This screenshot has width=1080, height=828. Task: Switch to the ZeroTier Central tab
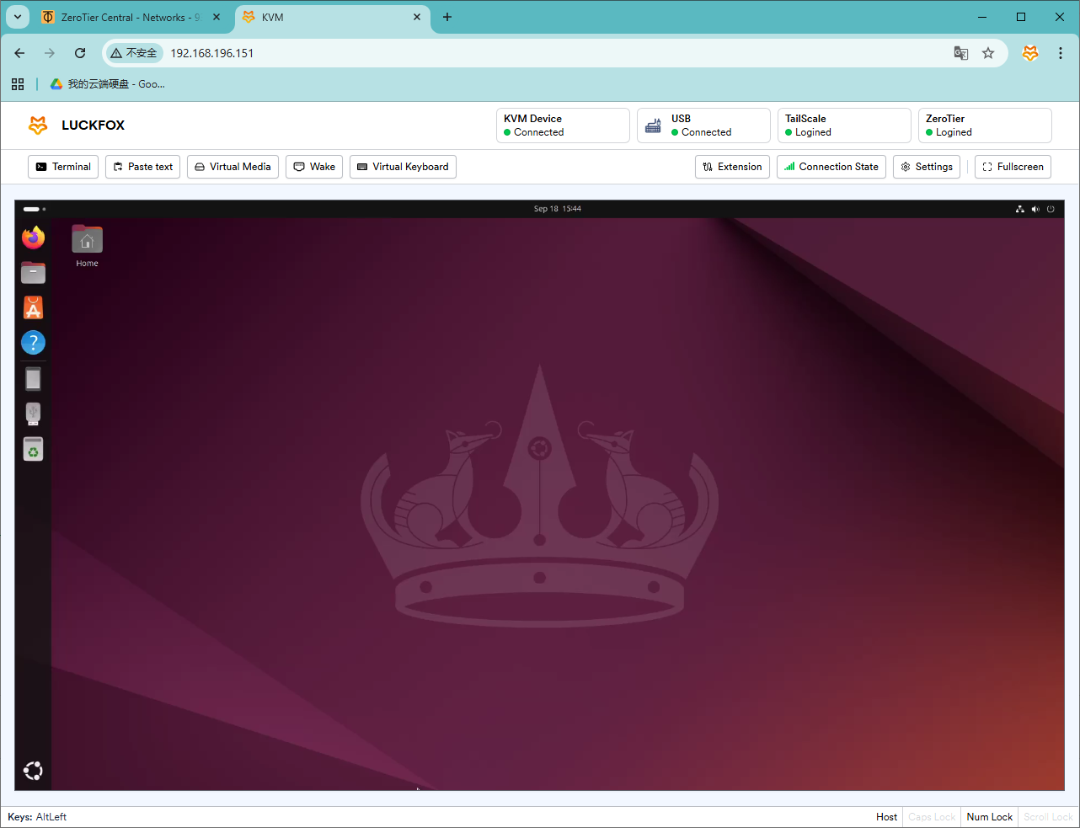coord(126,17)
